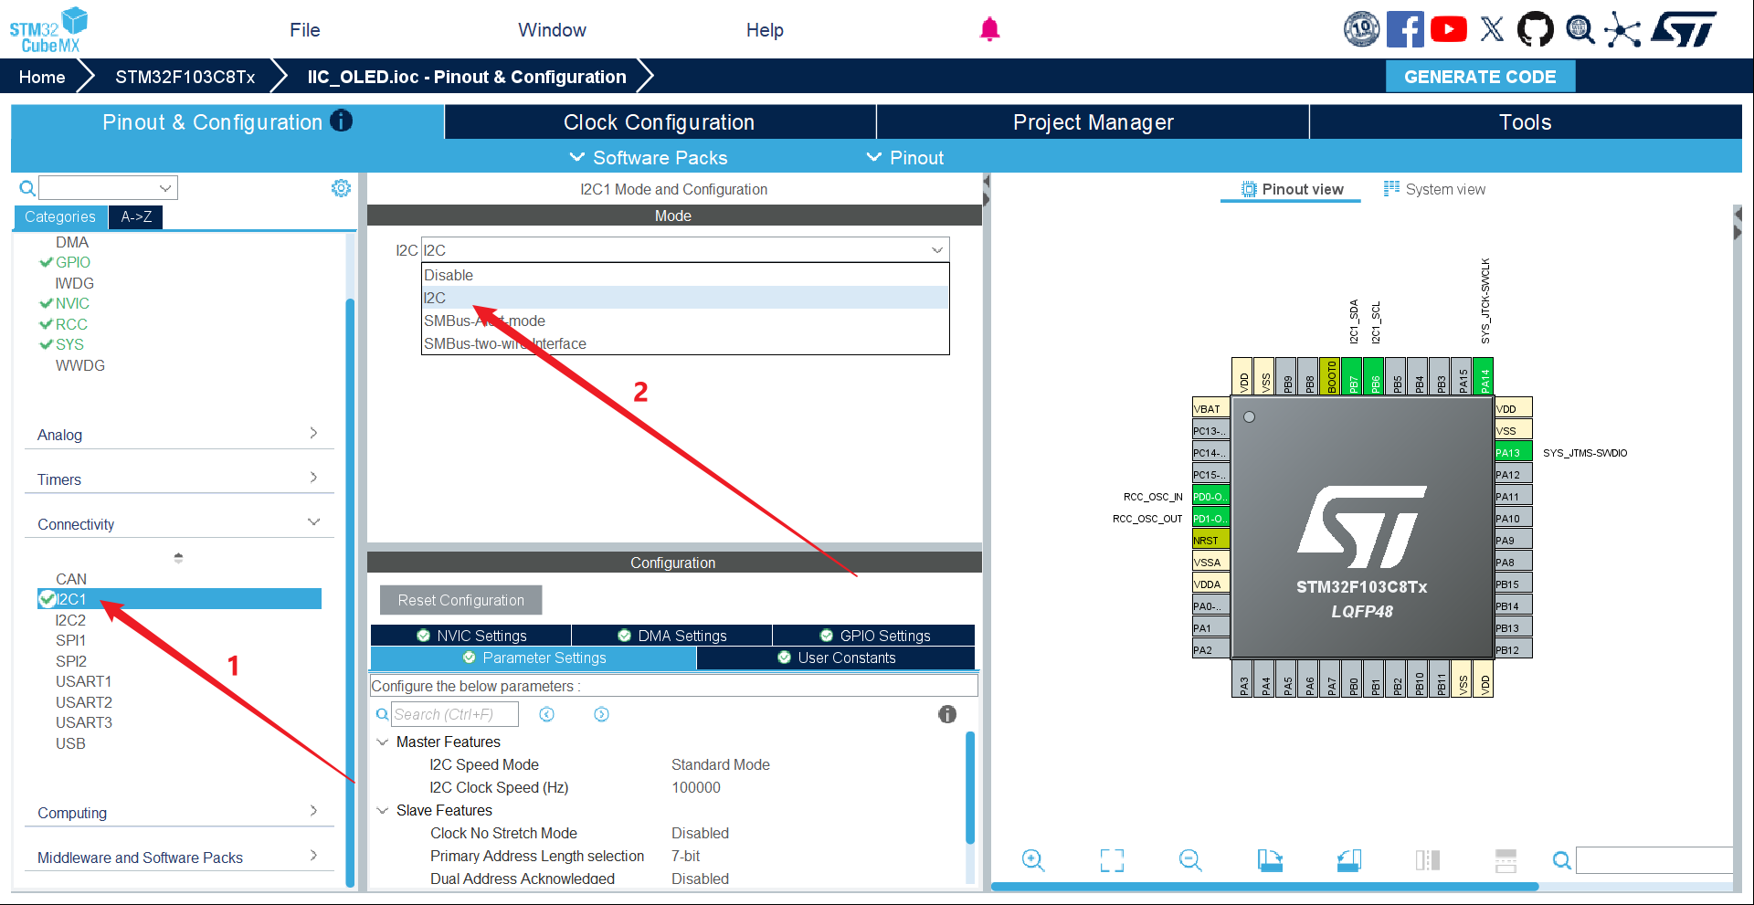1754x905 pixels.
Task: Click the Pinout & Configuration info icon
Action: click(x=341, y=121)
